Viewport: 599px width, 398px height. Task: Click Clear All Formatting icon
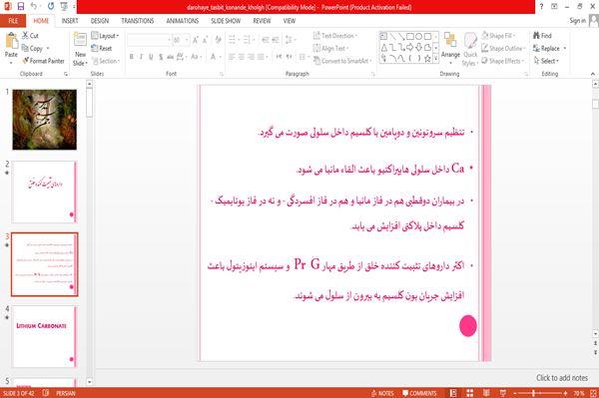pyautogui.click(x=218, y=40)
